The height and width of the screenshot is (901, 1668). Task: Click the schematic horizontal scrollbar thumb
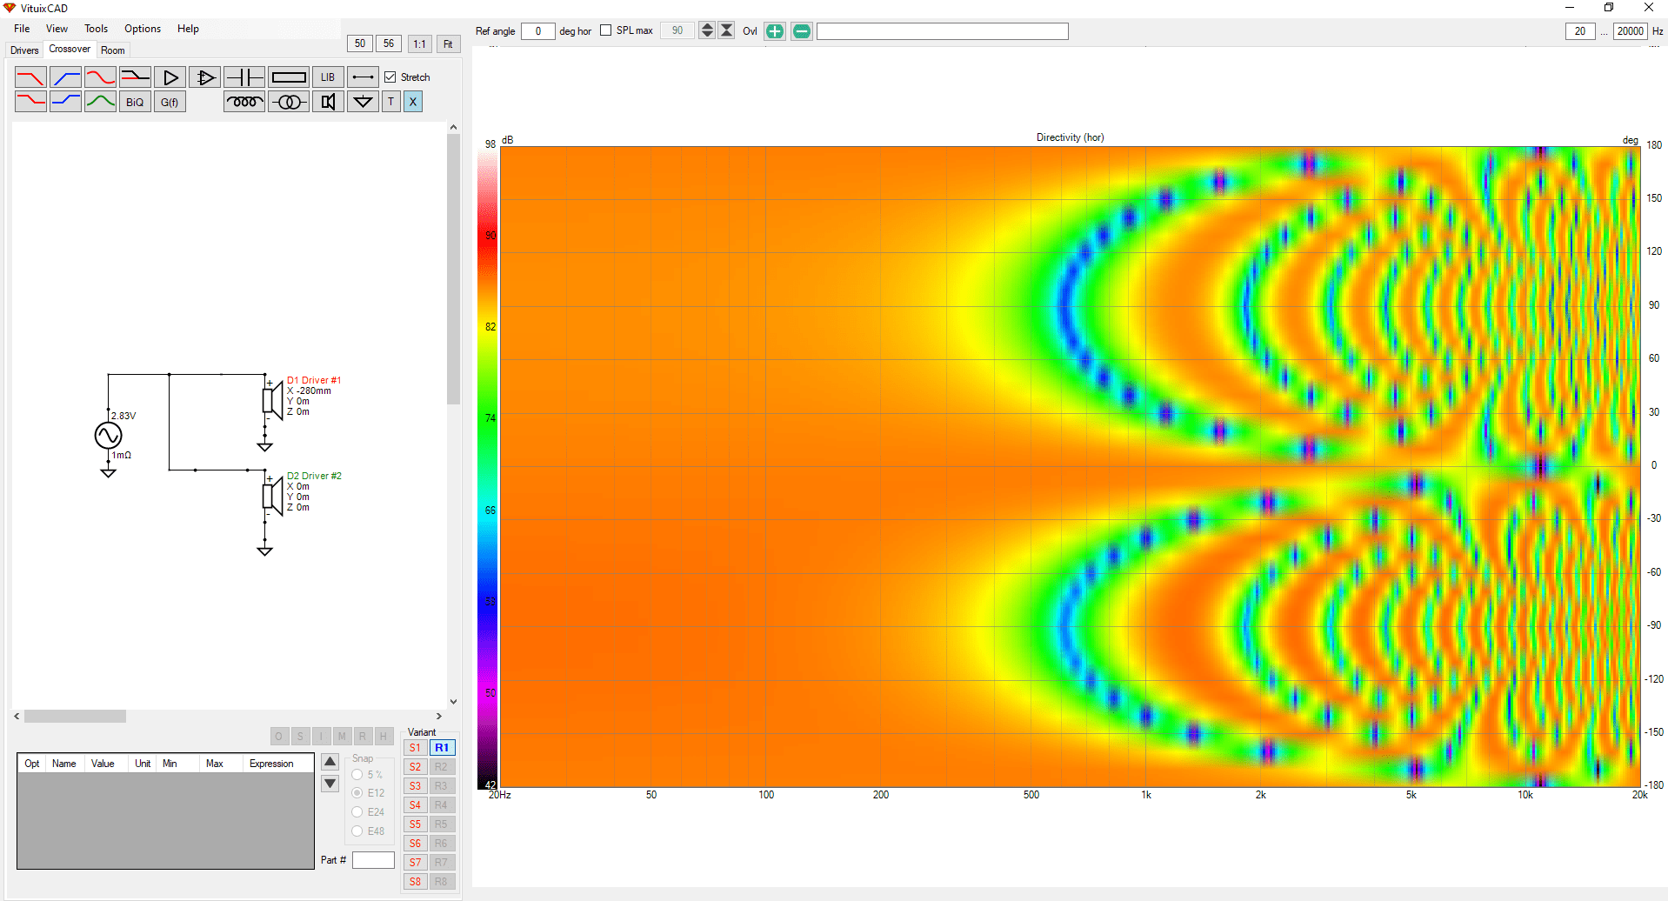(75, 717)
